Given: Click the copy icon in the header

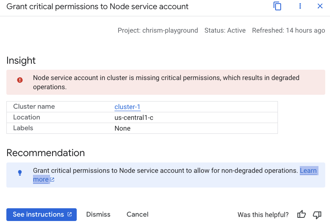Looking at the screenshot, I should 277,6.
